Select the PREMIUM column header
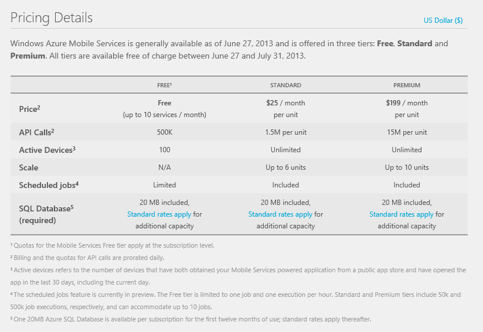The height and width of the screenshot is (332, 483). (x=407, y=85)
